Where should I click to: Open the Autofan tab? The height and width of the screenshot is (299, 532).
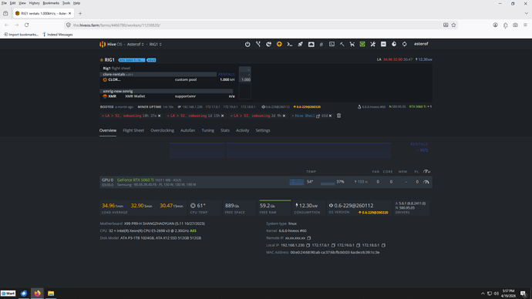pos(187,130)
